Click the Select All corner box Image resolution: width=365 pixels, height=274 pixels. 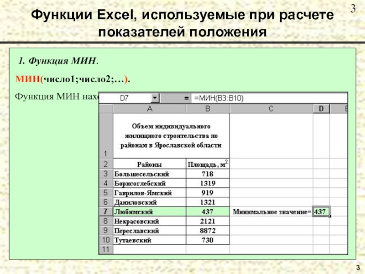pos(106,109)
